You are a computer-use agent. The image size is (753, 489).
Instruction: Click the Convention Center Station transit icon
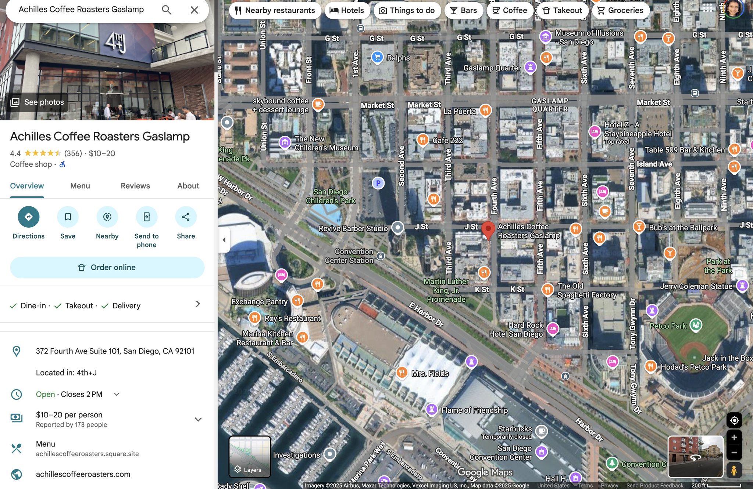[381, 256]
